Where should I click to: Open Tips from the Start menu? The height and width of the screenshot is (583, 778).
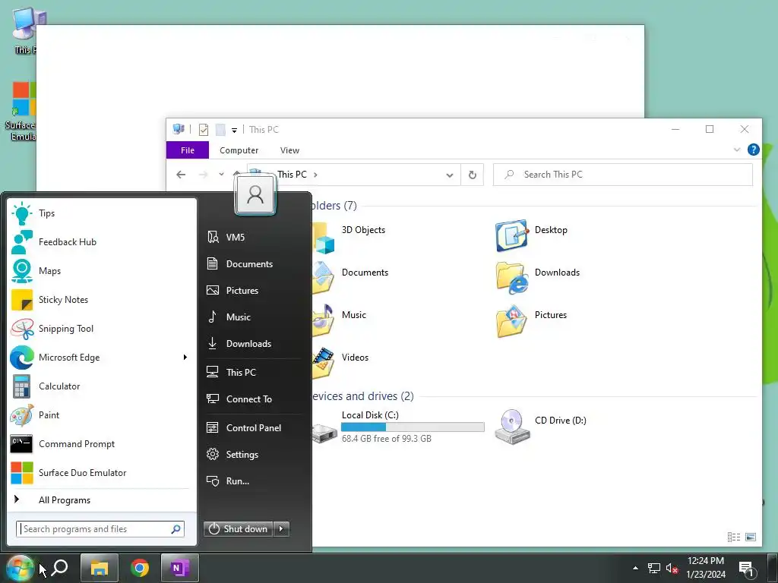click(x=102, y=213)
